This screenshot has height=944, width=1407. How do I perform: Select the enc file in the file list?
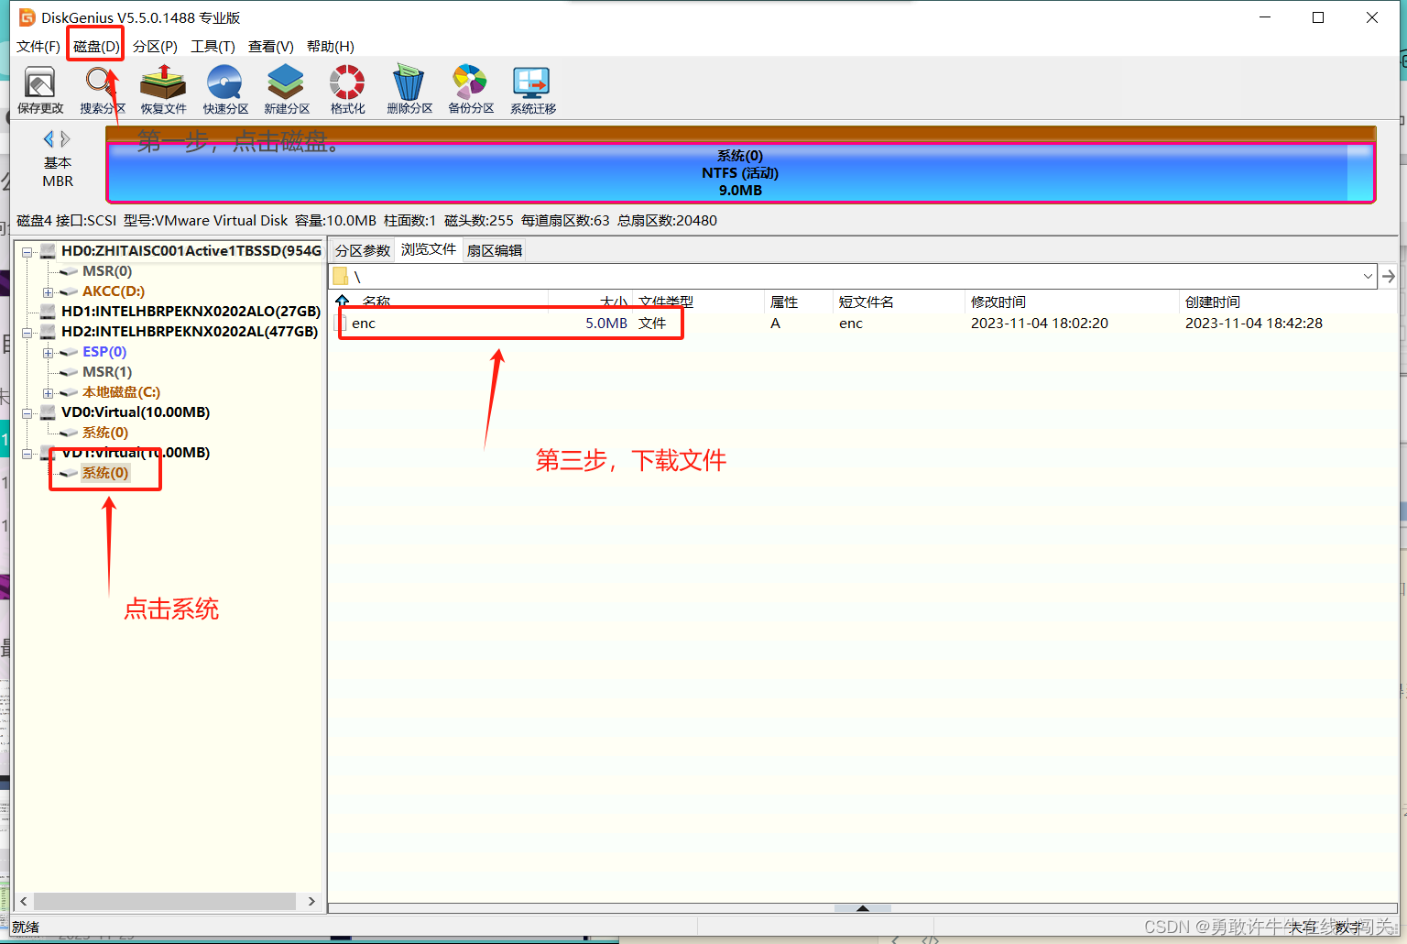(364, 323)
